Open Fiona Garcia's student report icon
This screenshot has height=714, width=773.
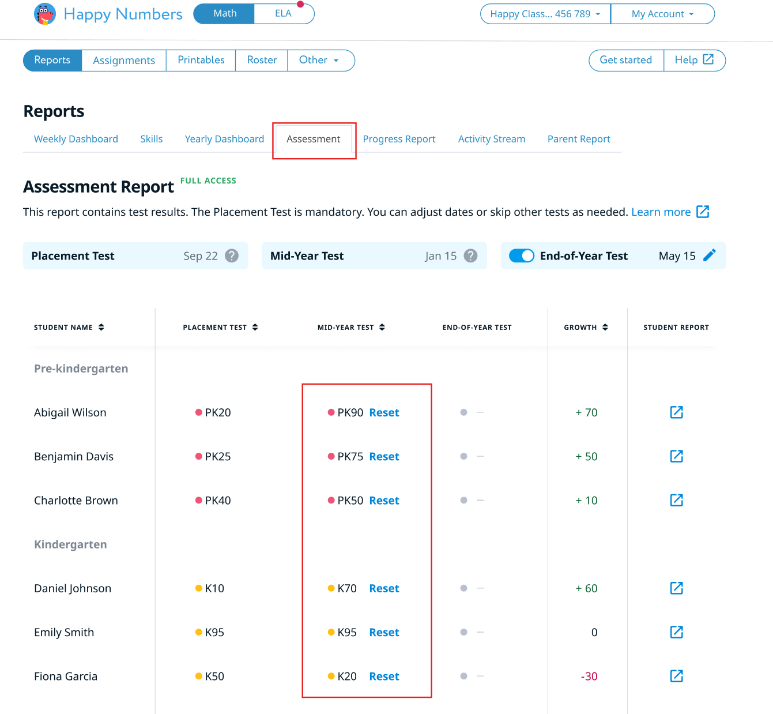[x=676, y=676]
